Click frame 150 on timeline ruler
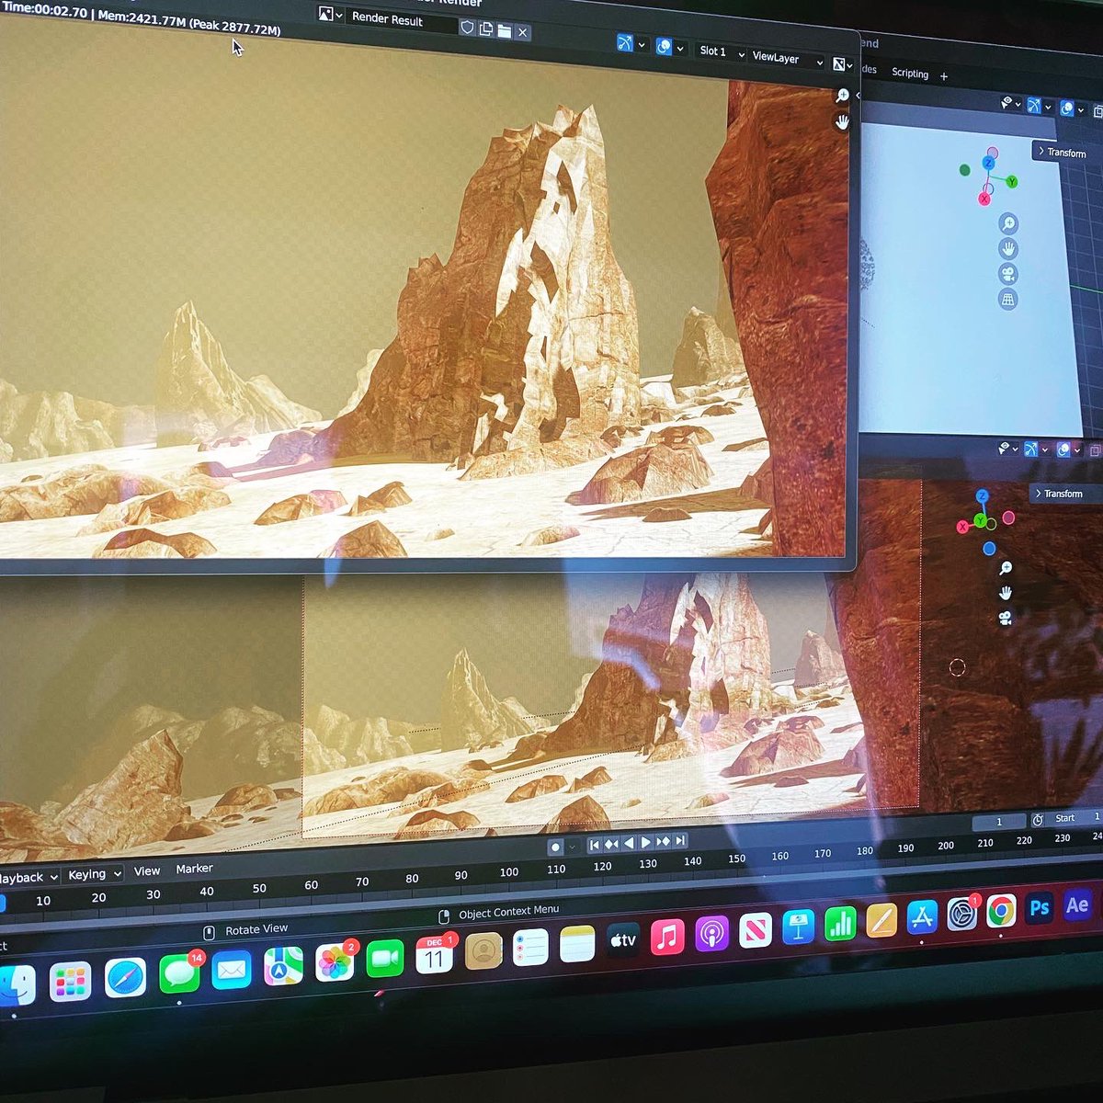This screenshot has width=1103, height=1103. 736,859
